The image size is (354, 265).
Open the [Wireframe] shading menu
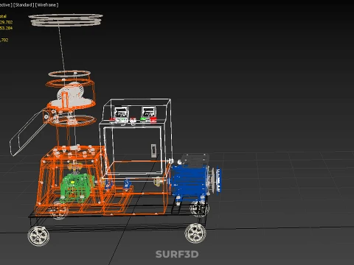47,5
